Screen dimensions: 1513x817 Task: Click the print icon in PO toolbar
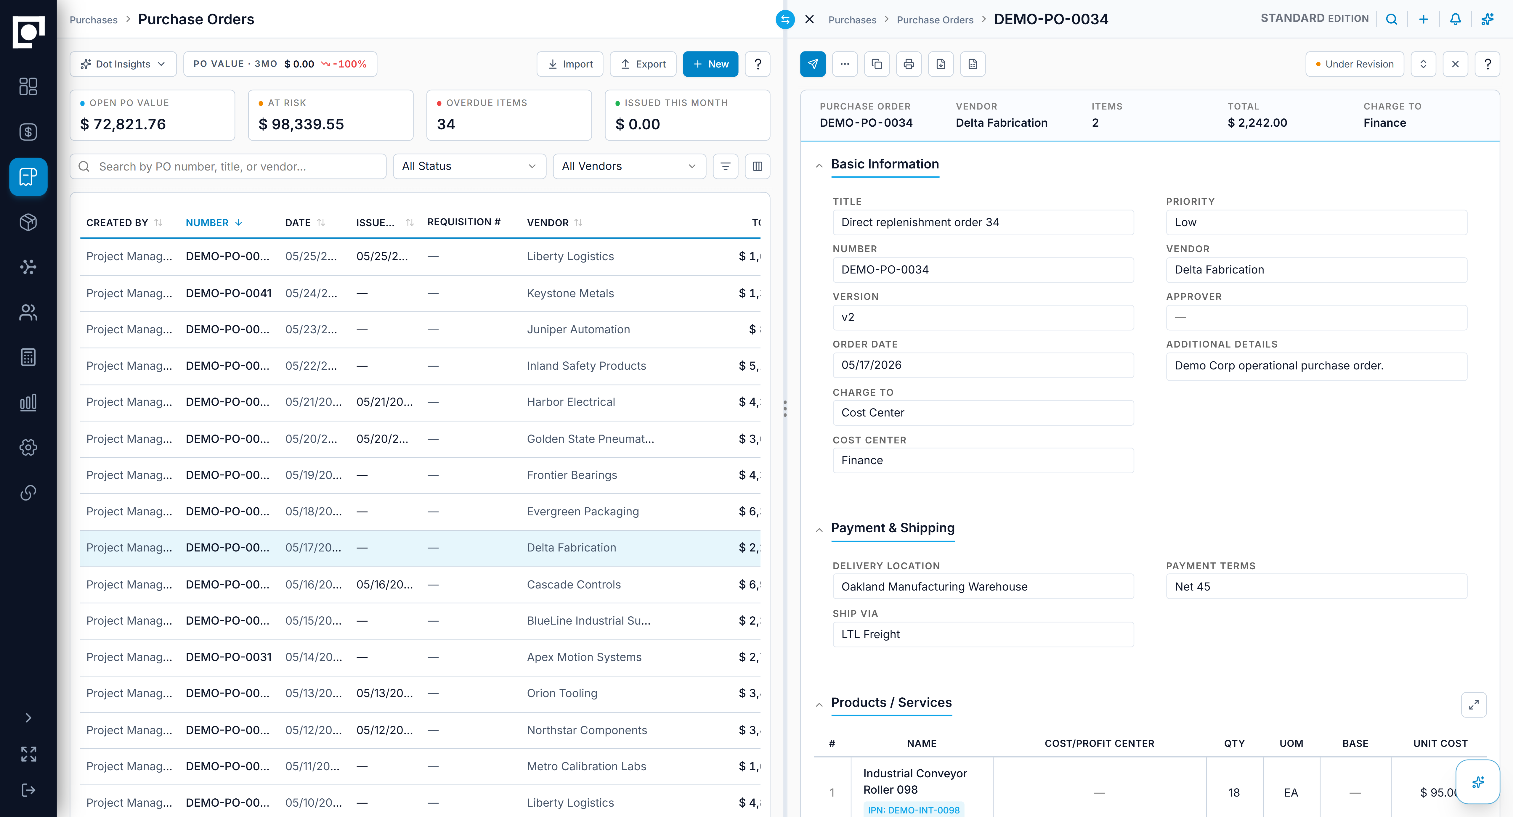(x=909, y=64)
